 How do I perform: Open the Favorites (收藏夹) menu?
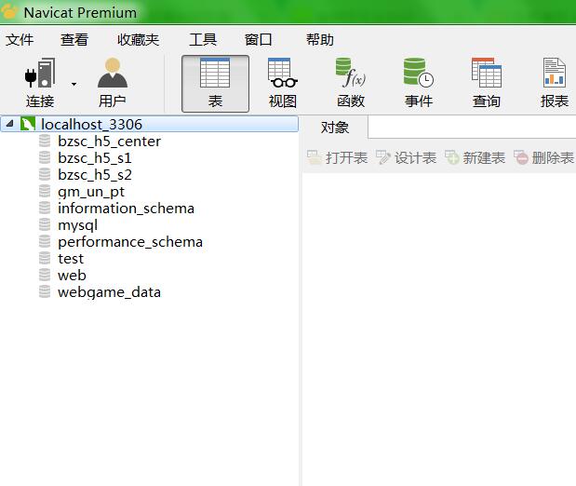(x=138, y=39)
